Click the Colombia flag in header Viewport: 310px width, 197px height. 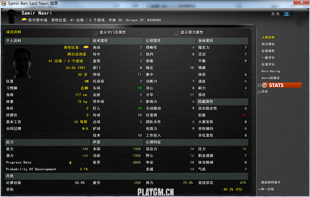coord(24,20)
